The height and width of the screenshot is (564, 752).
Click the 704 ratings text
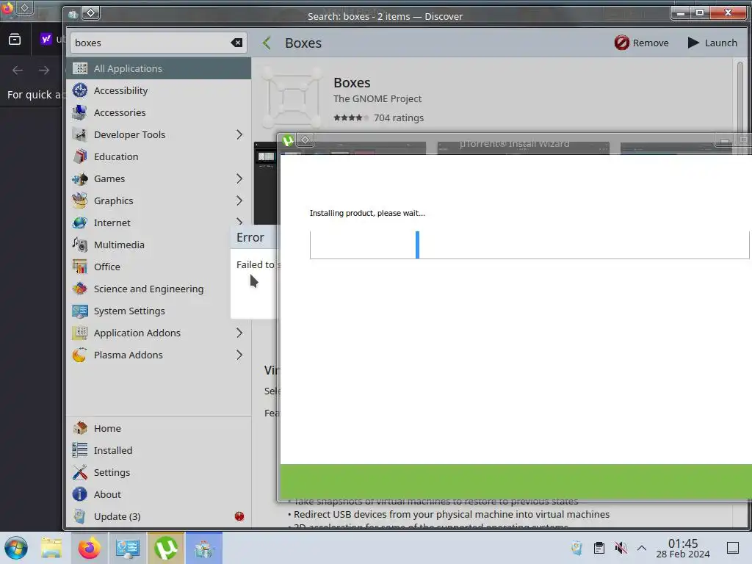[399, 118]
